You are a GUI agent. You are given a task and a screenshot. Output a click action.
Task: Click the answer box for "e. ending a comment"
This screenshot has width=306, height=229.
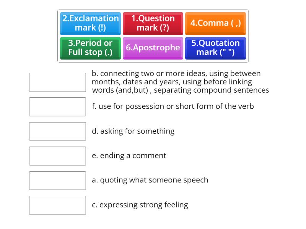(x=57, y=156)
